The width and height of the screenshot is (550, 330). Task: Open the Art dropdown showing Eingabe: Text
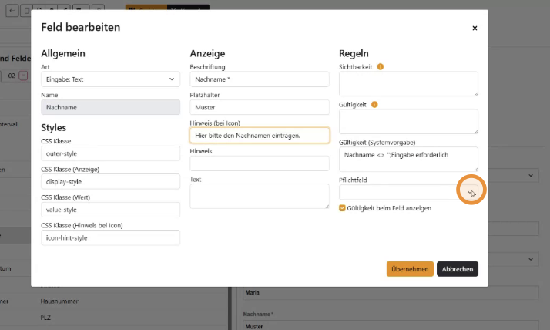click(x=110, y=79)
